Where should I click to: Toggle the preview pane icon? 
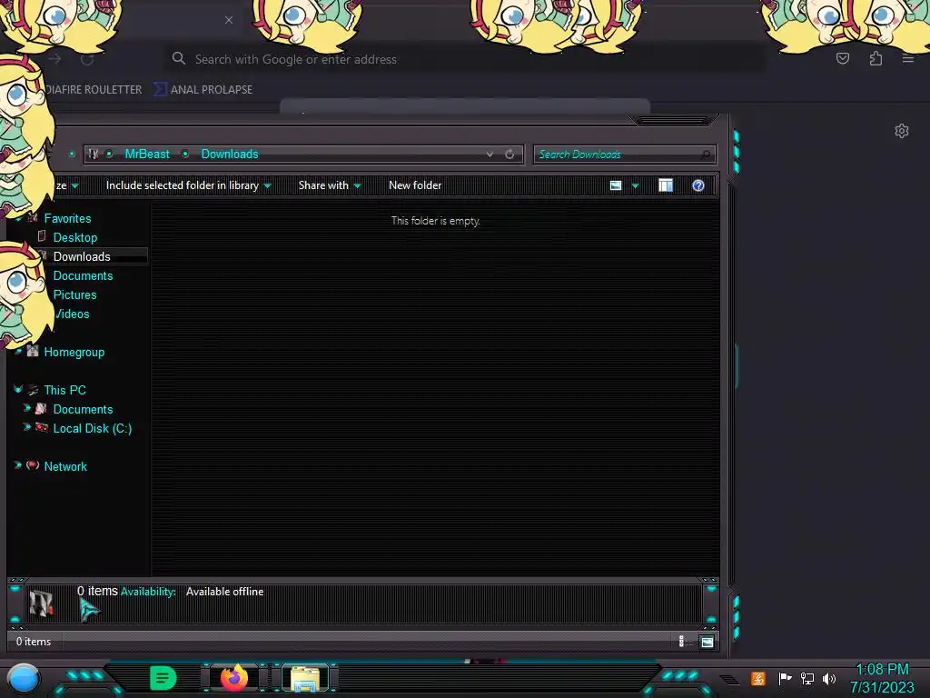[x=666, y=185]
